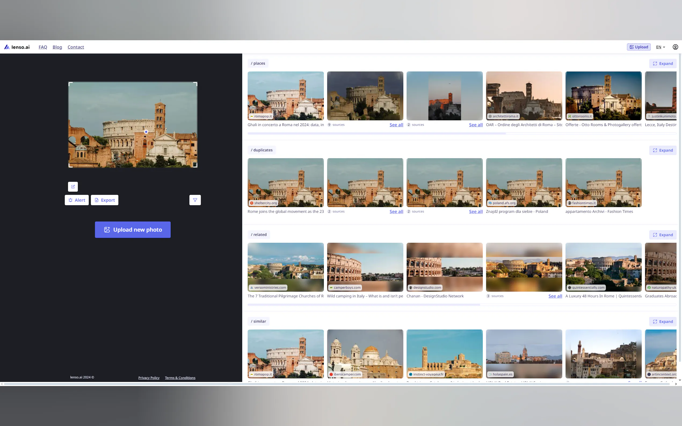
Task: Click the Export file button
Action: coord(105,200)
